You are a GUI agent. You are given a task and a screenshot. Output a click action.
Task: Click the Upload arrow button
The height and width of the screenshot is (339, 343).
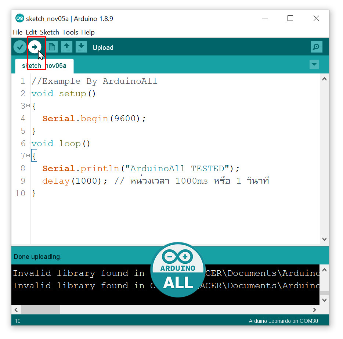coord(35,47)
